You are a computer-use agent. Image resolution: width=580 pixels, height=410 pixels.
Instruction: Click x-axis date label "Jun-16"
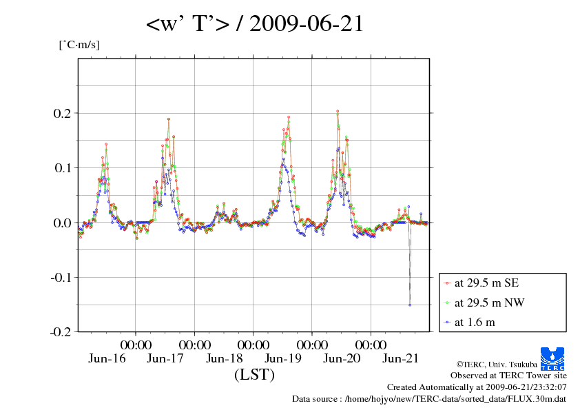tap(107, 358)
